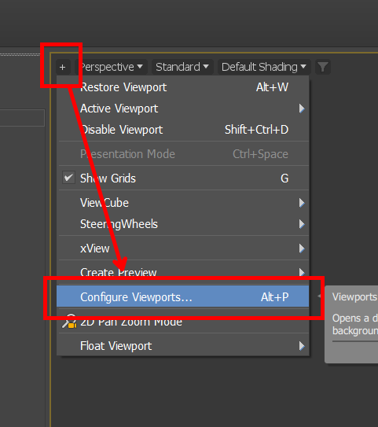Image resolution: width=378 pixels, height=427 pixels.
Task: Click the viewport filter funnel icon
Action: [323, 67]
